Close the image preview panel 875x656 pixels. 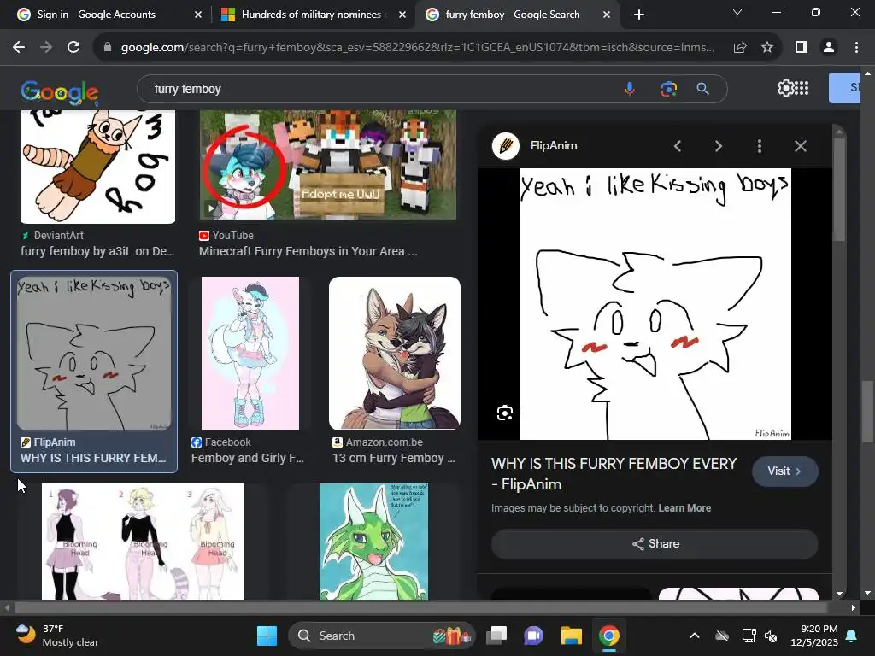click(x=800, y=146)
